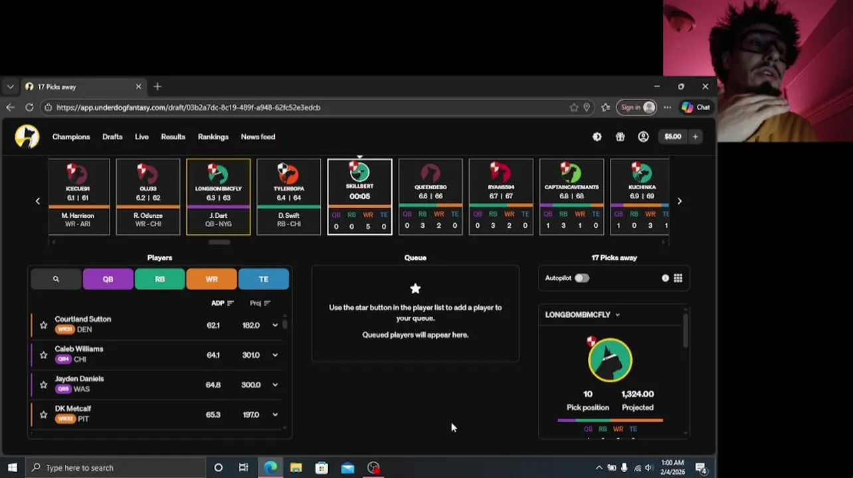
Task: Expand DK Metcalf's player details
Action: click(x=275, y=415)
